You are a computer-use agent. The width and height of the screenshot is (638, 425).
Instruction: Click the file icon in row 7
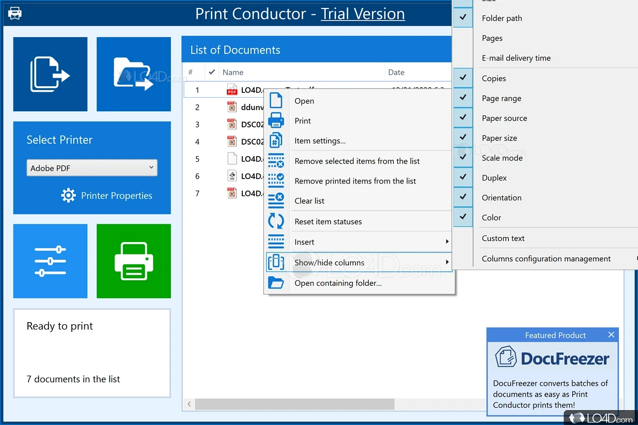pos(232,193)
